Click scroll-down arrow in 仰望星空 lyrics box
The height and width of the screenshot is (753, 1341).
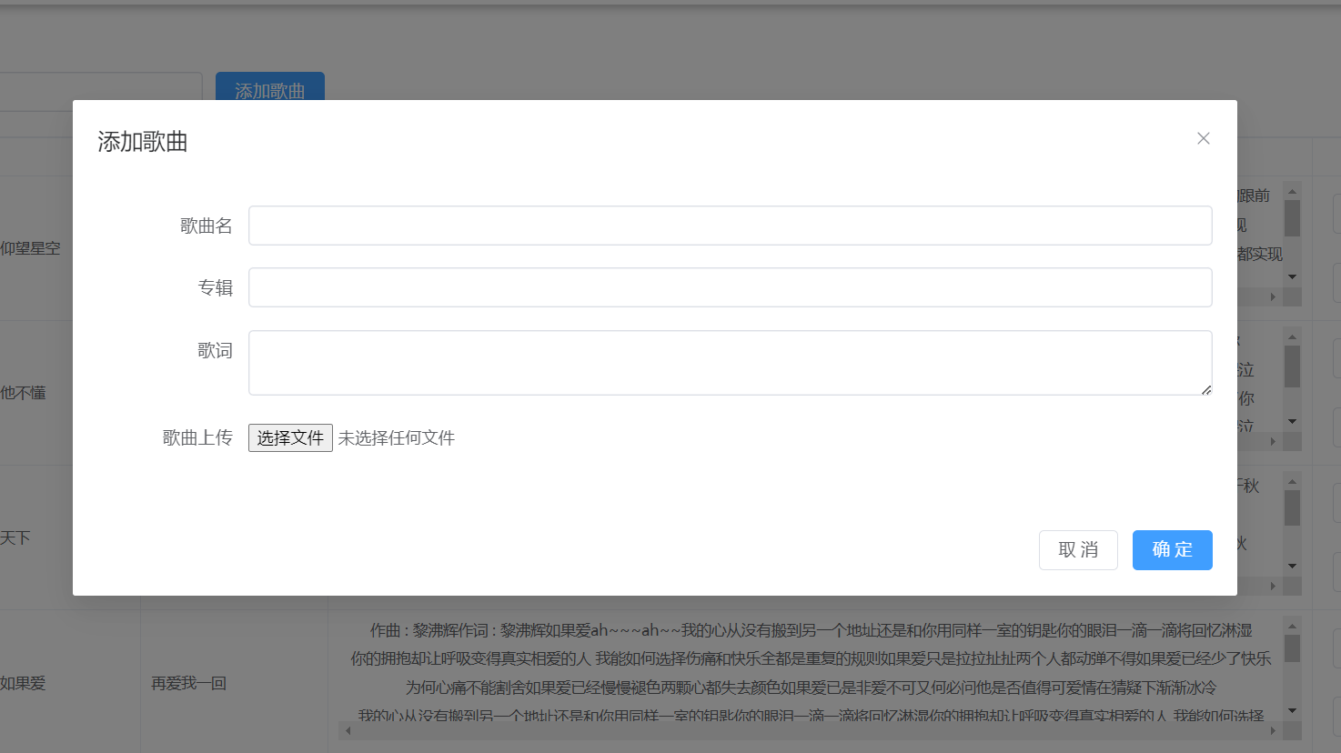(x=1292, y=277)
